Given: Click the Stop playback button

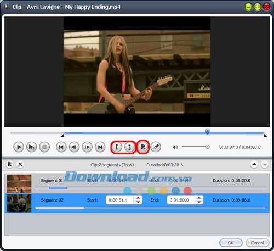Looking at the screenshot, I should [44, 147].
